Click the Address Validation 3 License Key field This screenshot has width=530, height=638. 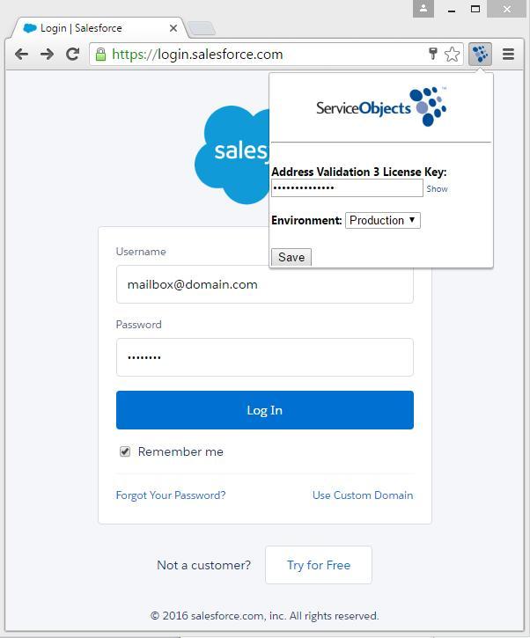point(347,188)
